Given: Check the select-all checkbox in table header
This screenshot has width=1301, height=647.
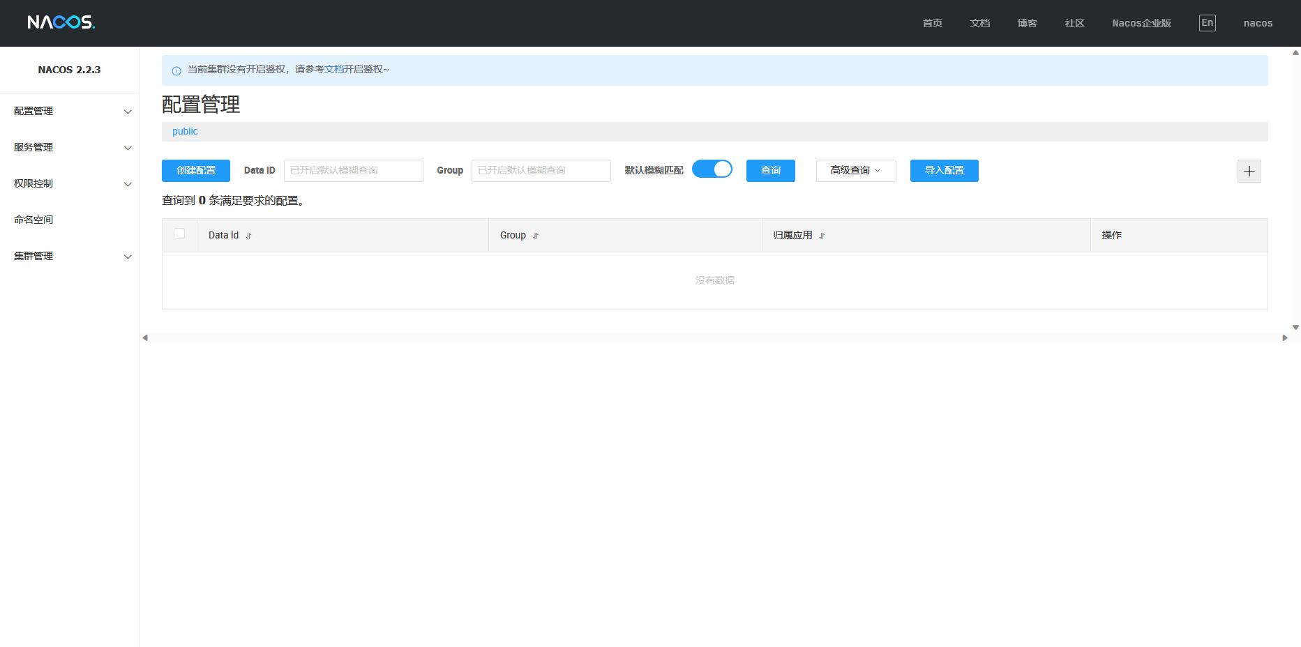Looking at the screenshot, I should 179,234.
